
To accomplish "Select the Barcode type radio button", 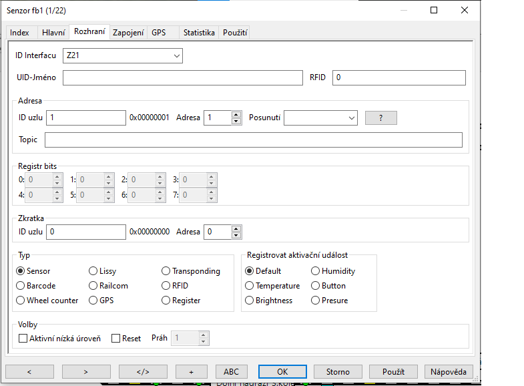I will 21,286.
